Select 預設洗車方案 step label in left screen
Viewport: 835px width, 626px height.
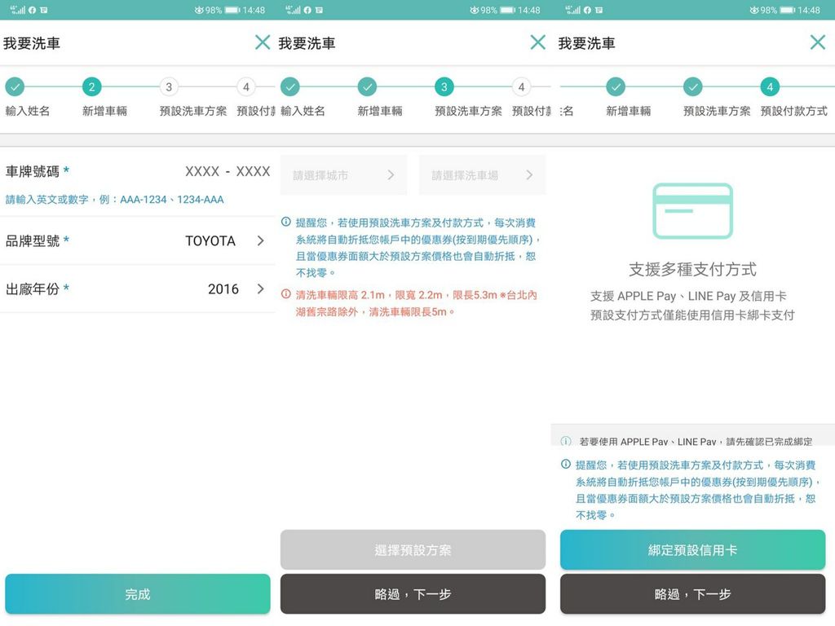(193, 111)
